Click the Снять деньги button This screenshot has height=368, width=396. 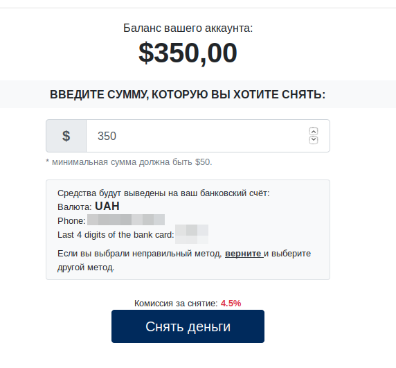[188, 326]
